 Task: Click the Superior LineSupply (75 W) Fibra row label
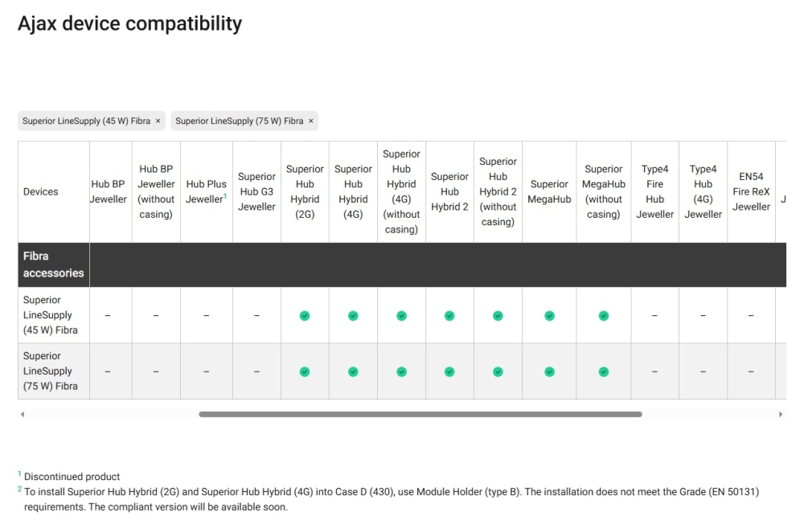pyautogui.click(x=50, y=371)
